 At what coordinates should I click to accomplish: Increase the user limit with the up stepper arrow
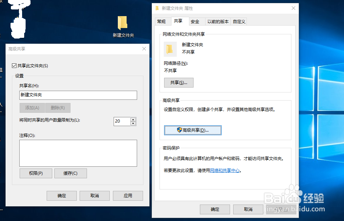click(133, 119)
